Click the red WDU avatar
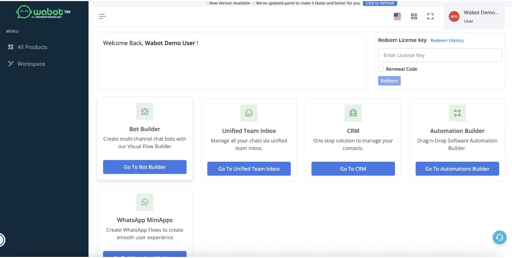This screenshot has width=512, height=258. pos(454,16)
